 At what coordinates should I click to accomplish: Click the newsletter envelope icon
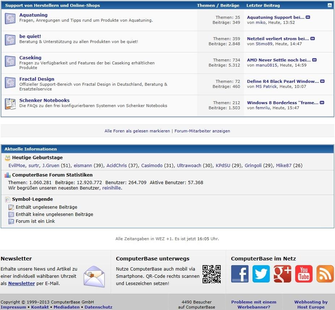point(94,276)
